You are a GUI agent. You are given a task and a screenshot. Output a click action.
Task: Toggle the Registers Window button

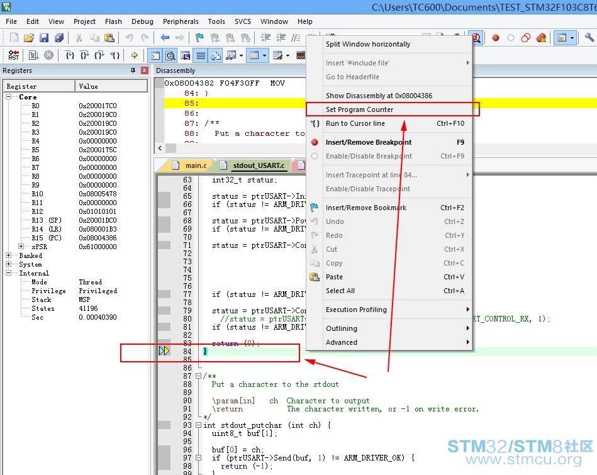coord(201,55)
